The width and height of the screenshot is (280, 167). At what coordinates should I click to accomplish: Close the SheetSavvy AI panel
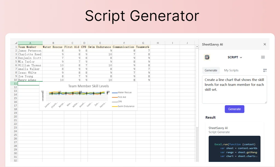pyautogui.click(x=265, y=44)
